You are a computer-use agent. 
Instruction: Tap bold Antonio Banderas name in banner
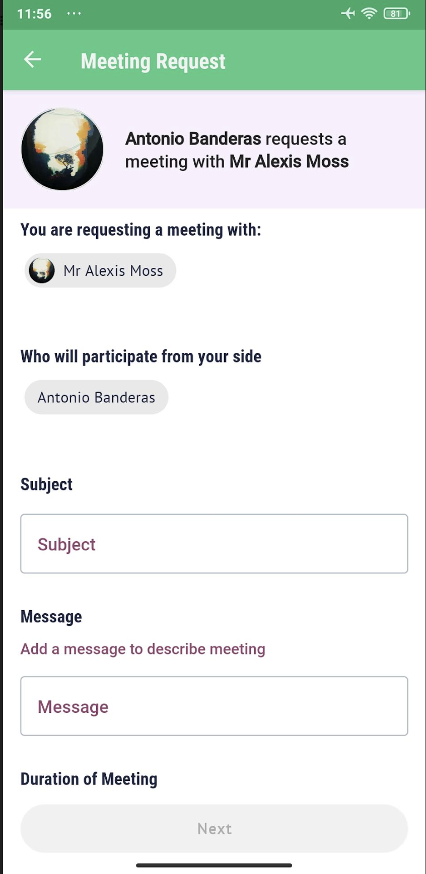point(193,138)
